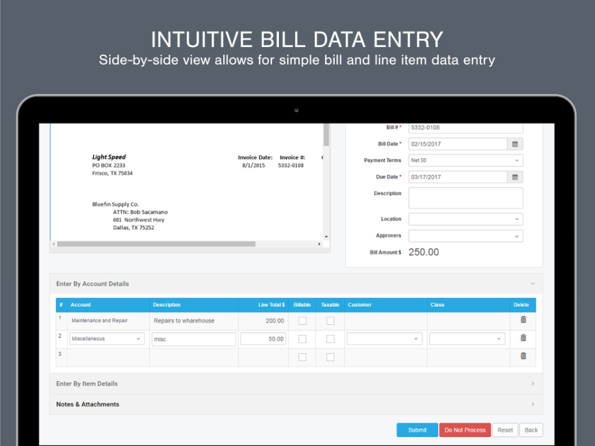Change the Miscellaneous account dropdown
This screenshot has height=446, width=595.
click(x=107, y=338)
